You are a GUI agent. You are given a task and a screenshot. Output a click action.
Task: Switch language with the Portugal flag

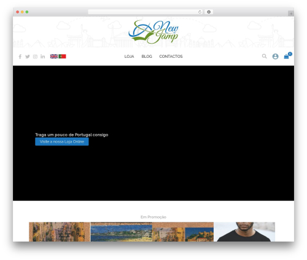62,57
